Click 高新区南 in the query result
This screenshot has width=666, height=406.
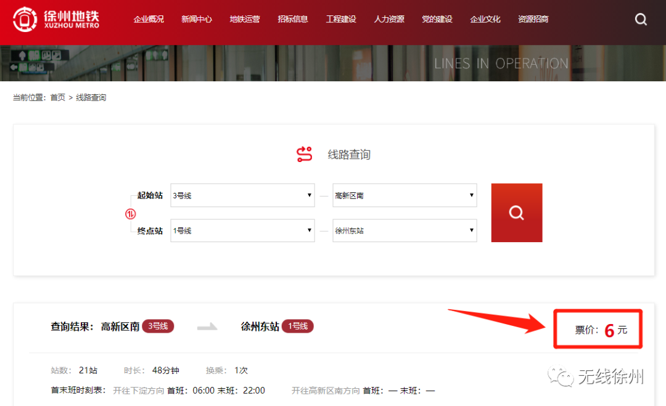pos(120,327)
